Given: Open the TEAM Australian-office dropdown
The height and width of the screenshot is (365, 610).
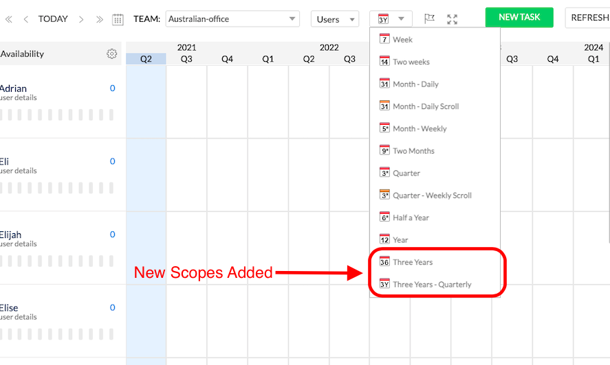Looking at the screenshot, I should (232, 19).
